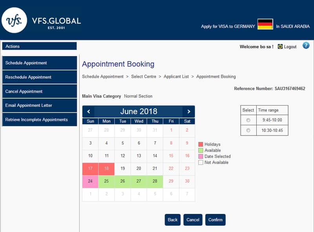314x232 pixels.
Task: Click Appointment Booking breadcrumb
Action: tap(216, 77)
